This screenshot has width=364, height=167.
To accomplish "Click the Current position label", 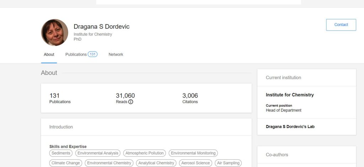I will pyautogui.click(x=279, y=105).
